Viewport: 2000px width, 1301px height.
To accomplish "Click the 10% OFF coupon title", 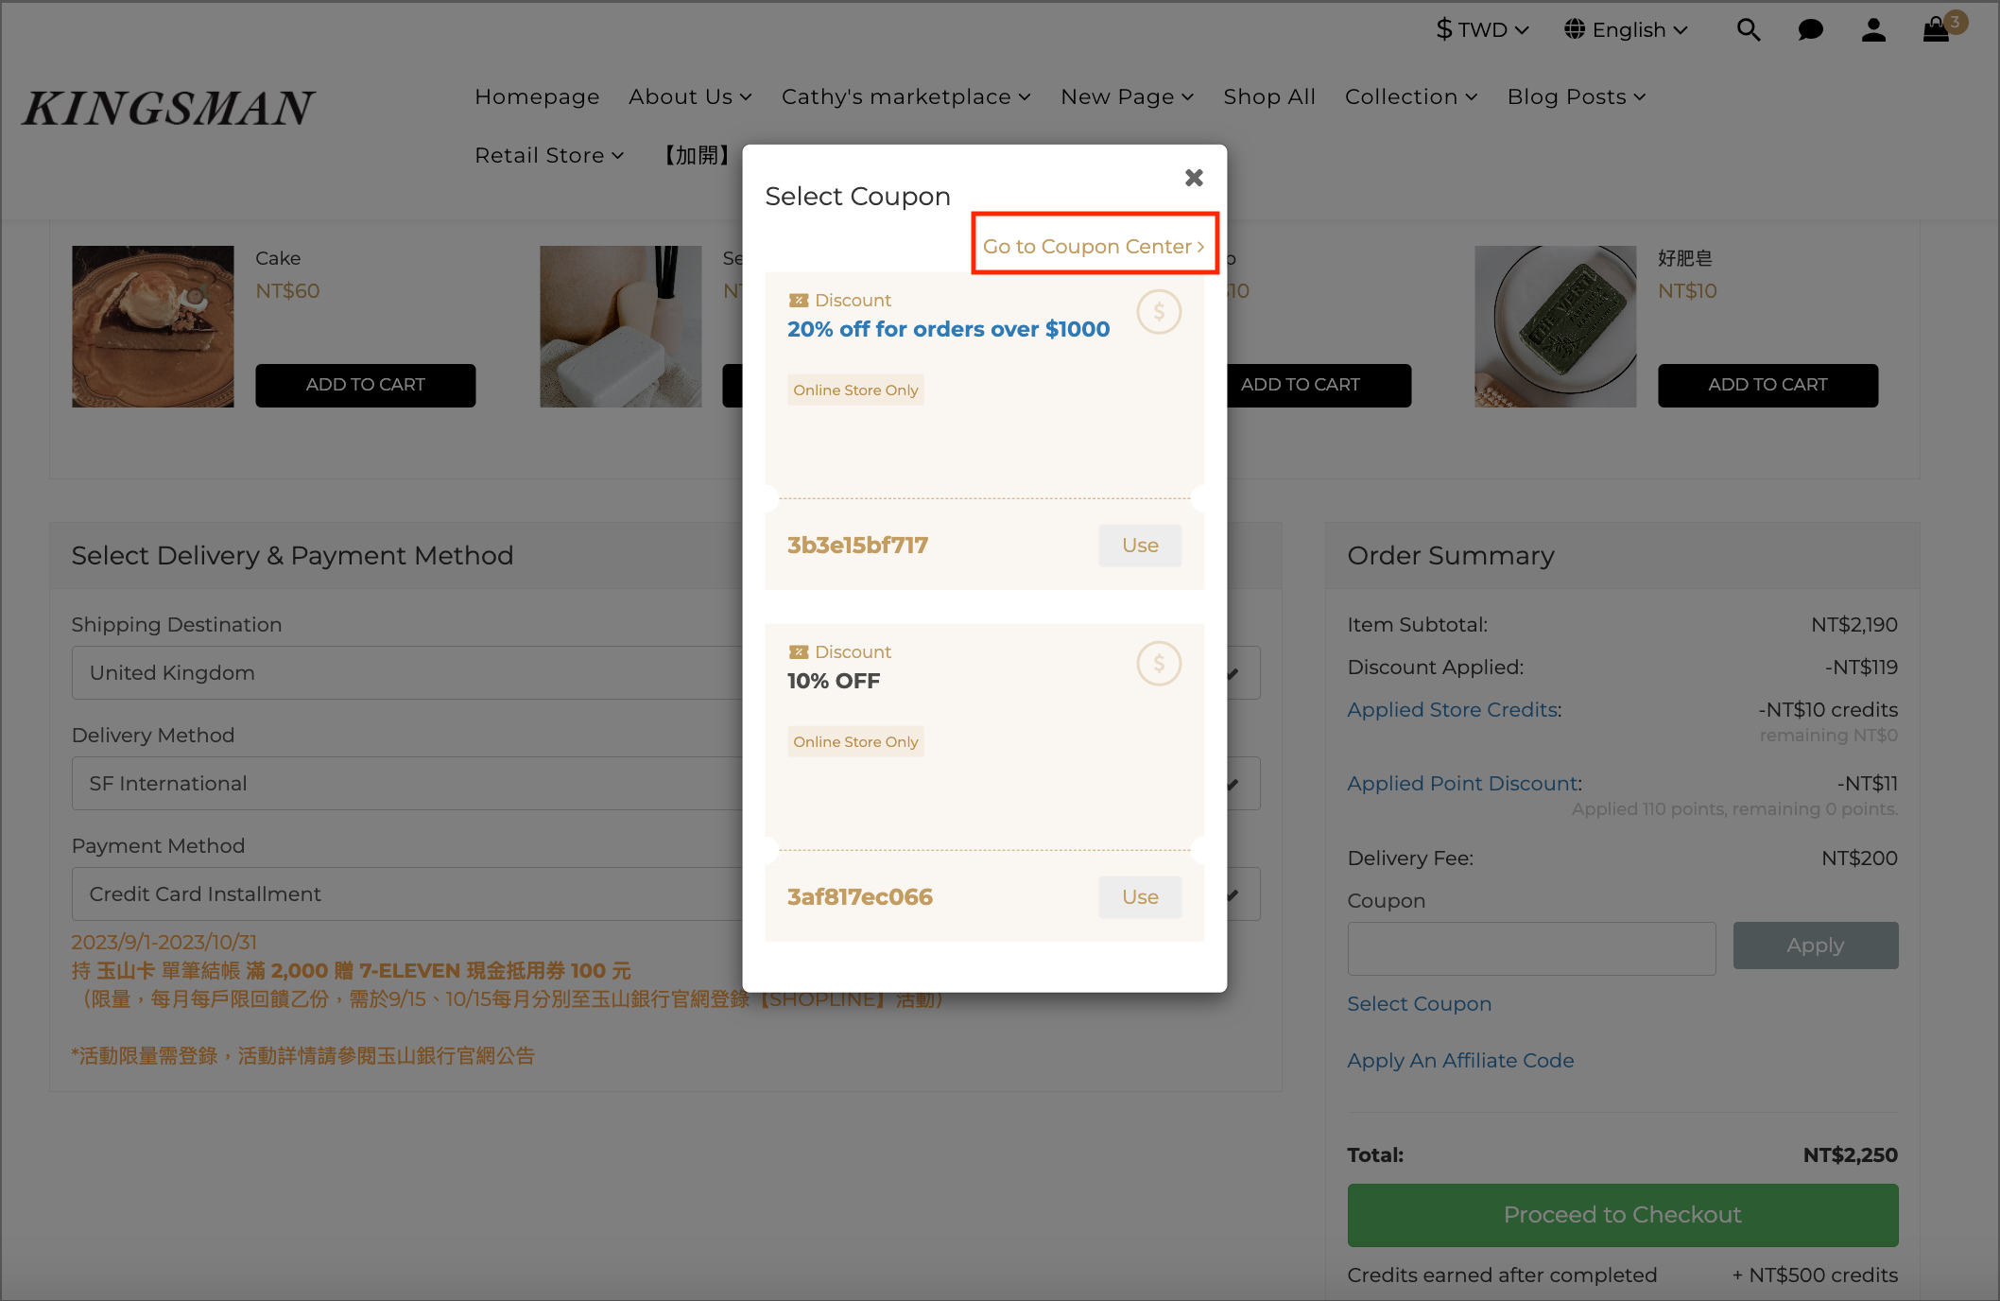I will (x=834, y=681).
